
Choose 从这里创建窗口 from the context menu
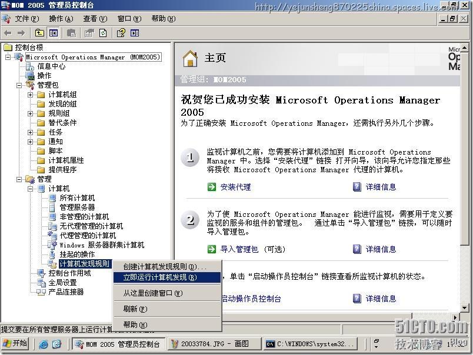coord(167,293)
